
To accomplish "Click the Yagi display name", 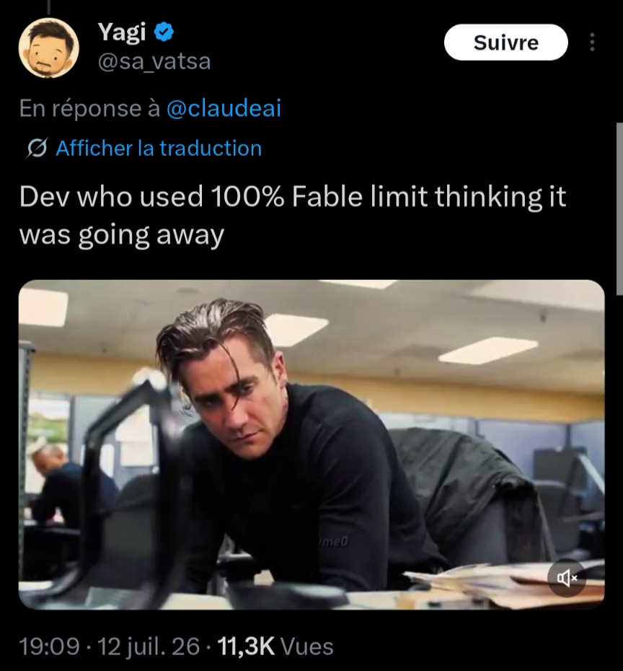I will click(x=122, y=32).
